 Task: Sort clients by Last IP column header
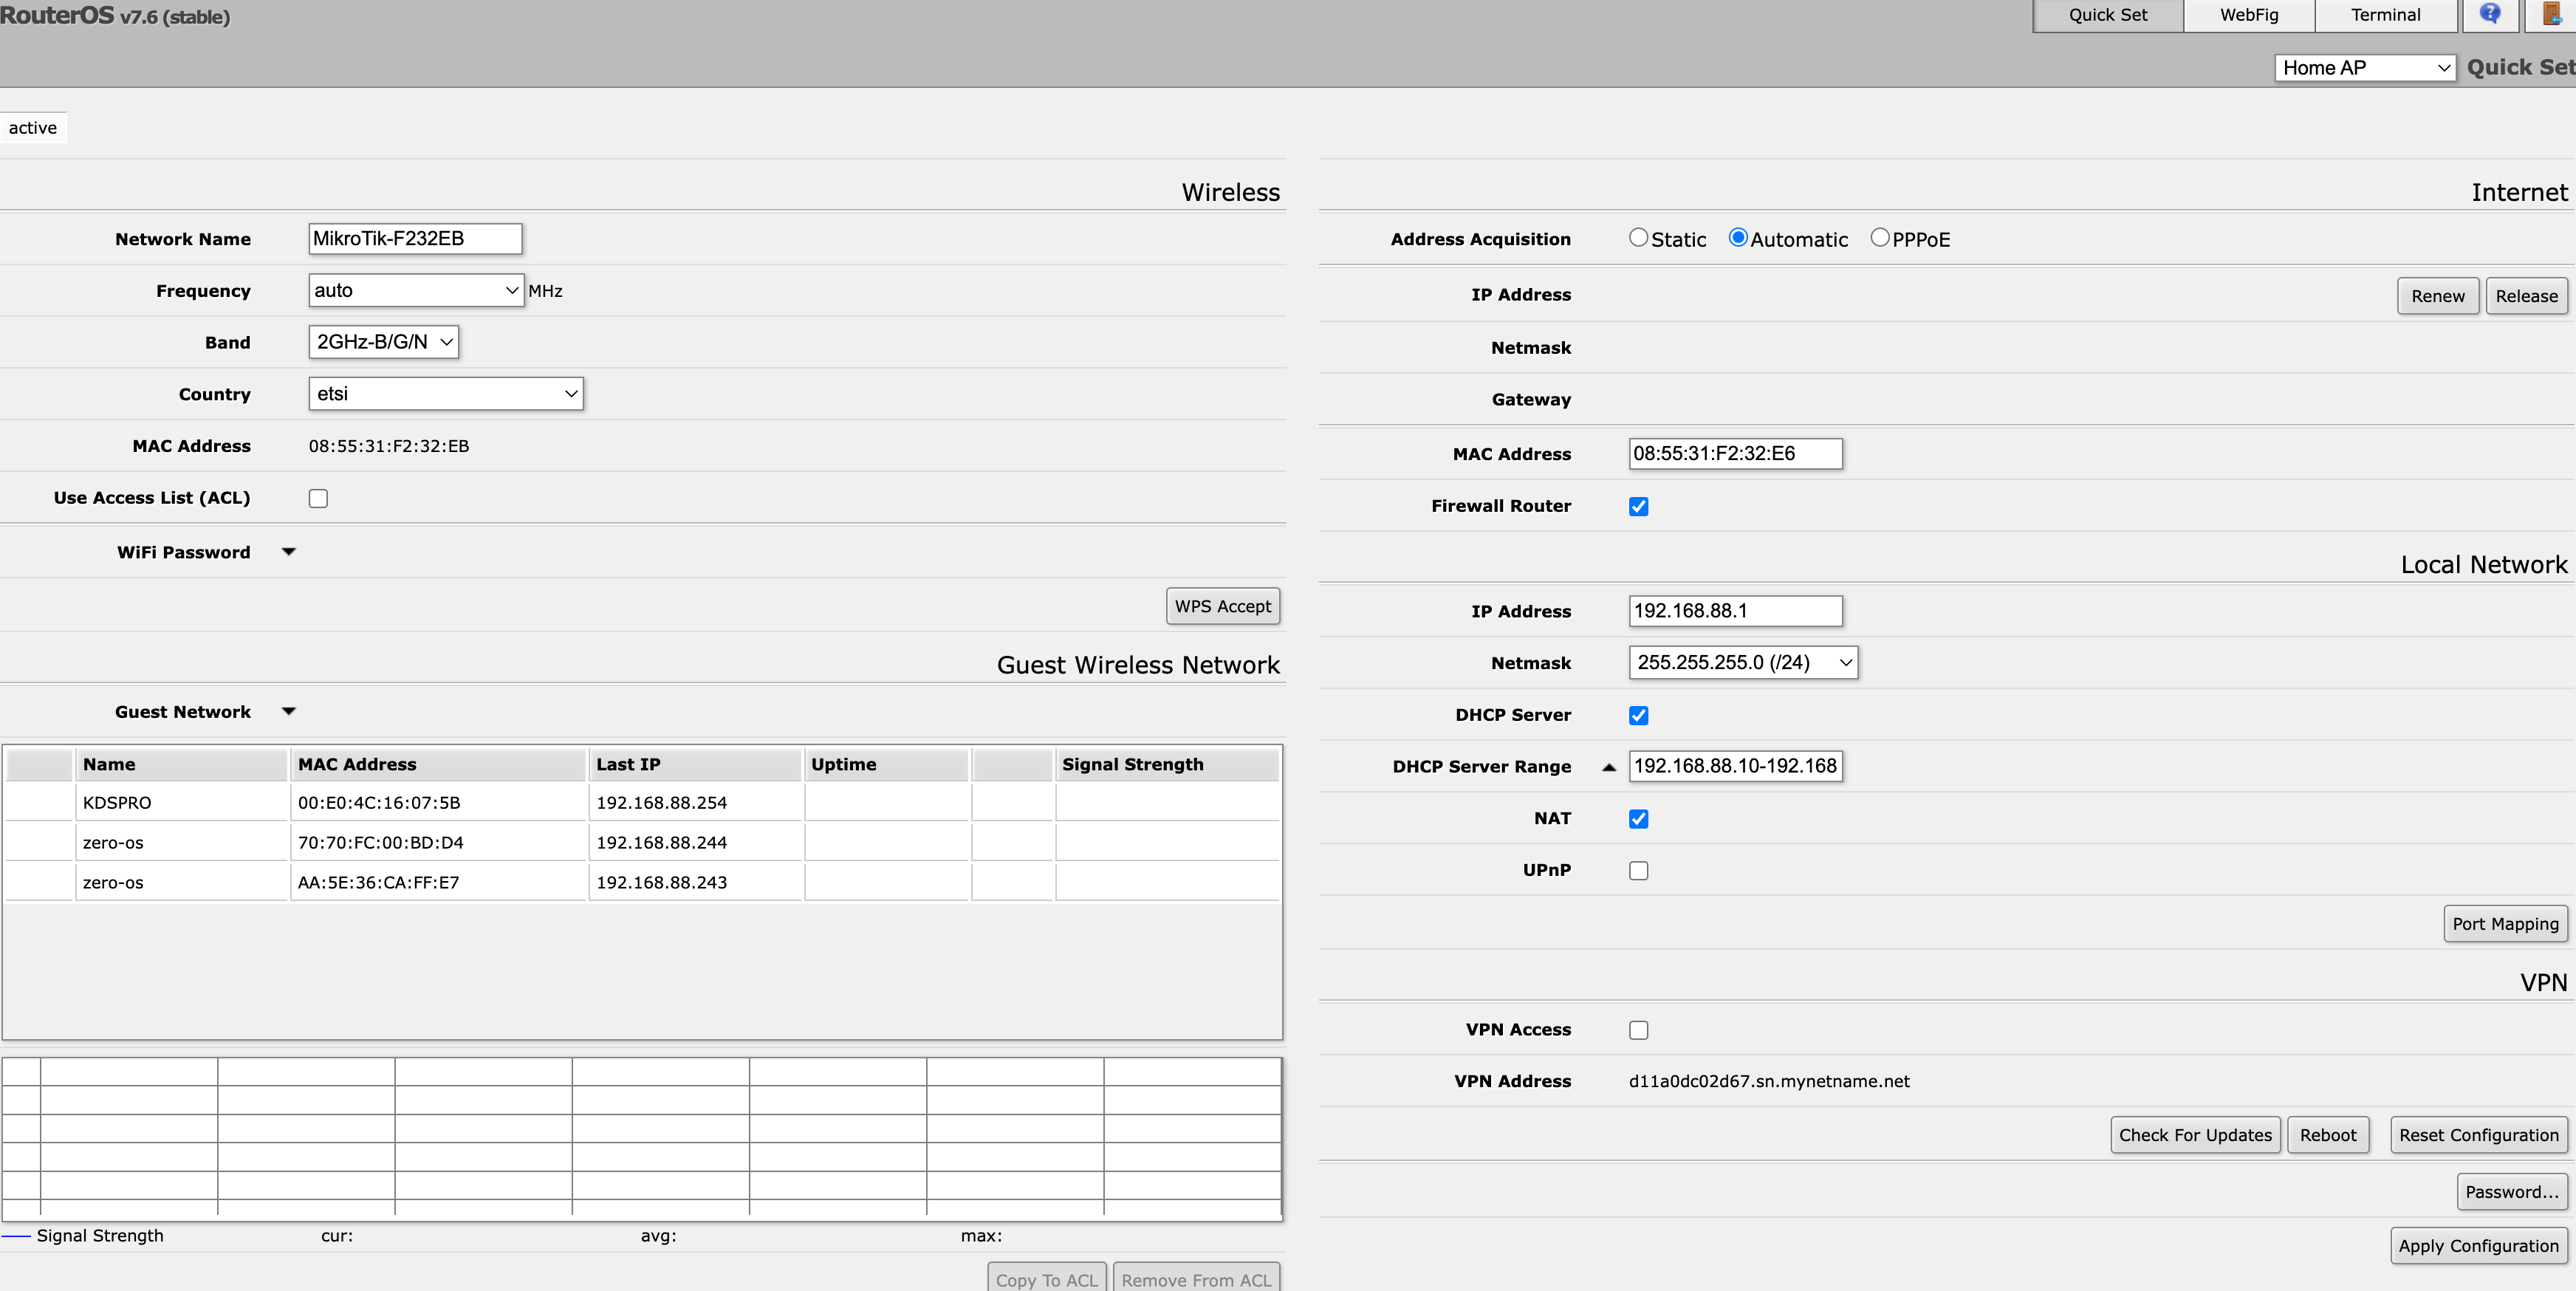695,764
